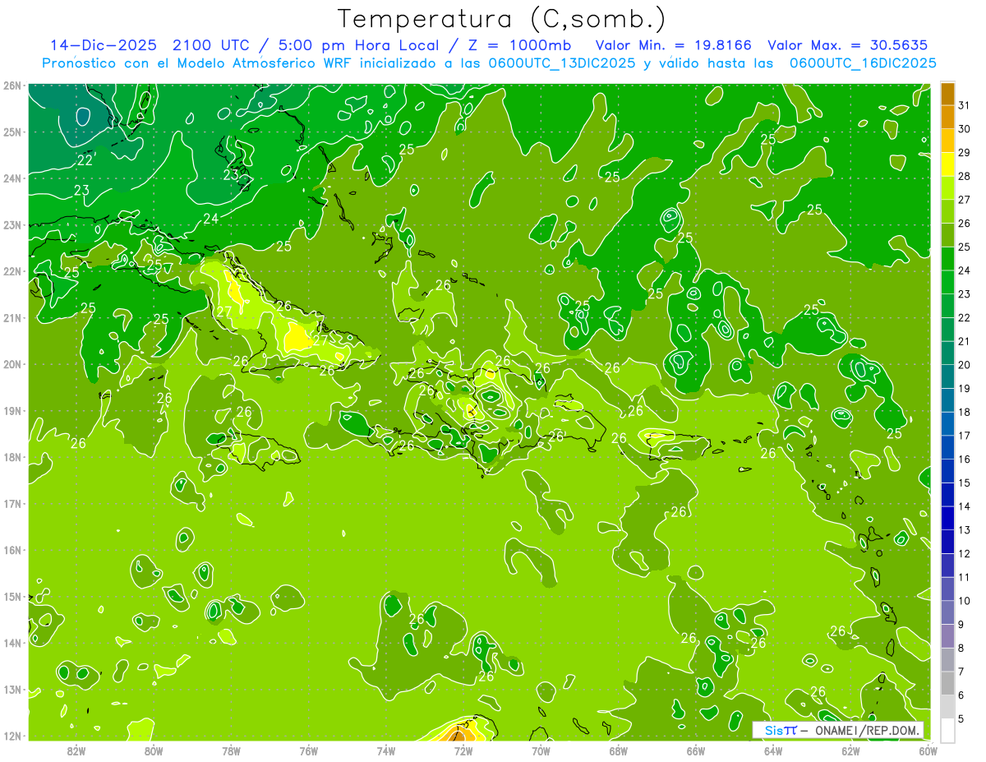Select the Valor Min. = 19.8166 reading
The height and width of the screenshot is (762, 986).
674,45
